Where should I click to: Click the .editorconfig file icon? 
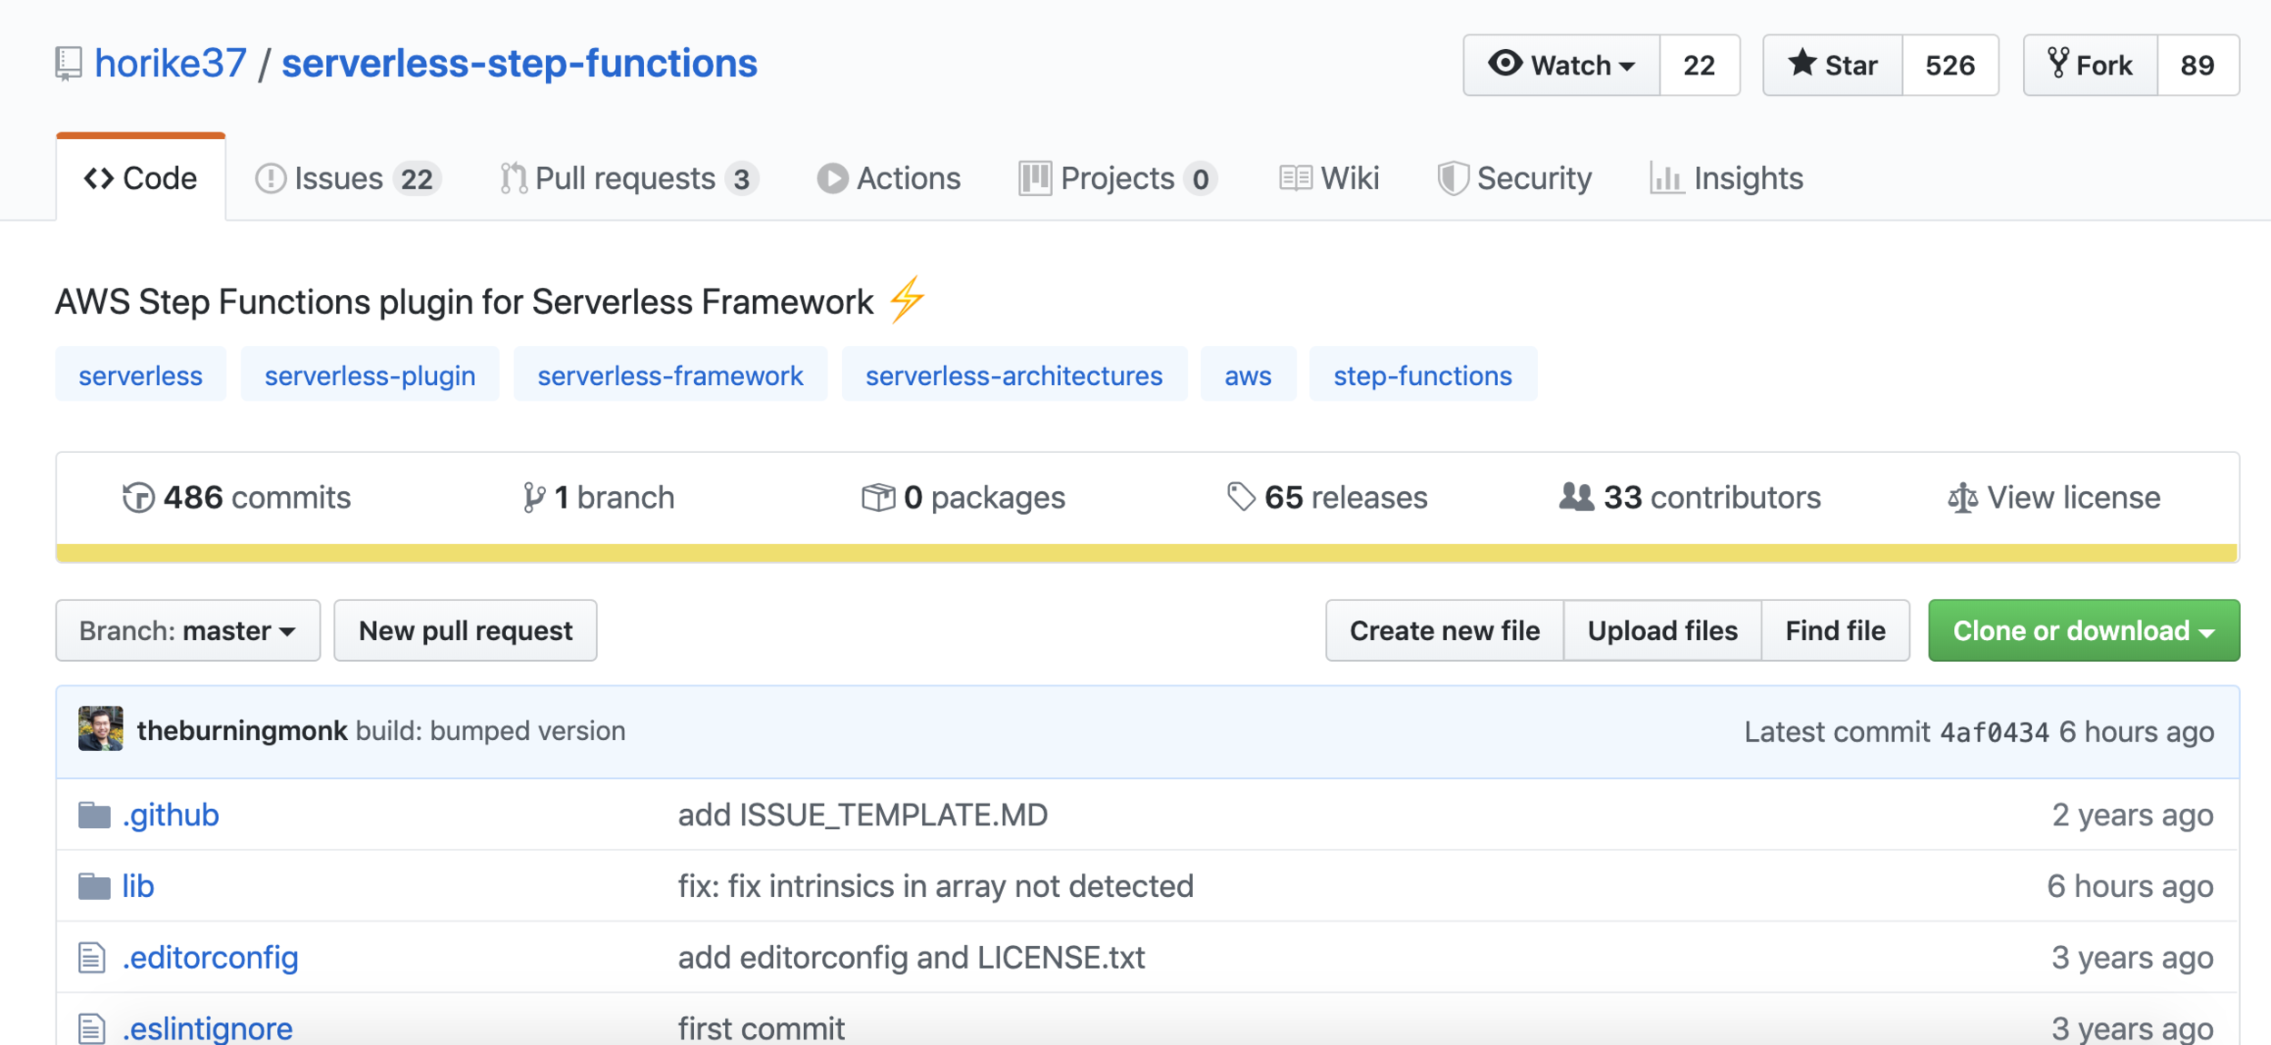click(x=92, y=958)
